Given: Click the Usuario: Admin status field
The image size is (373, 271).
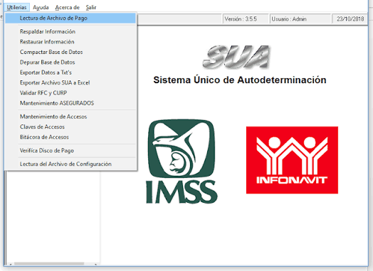Looking at the screenshot, I should click(300, 18).
